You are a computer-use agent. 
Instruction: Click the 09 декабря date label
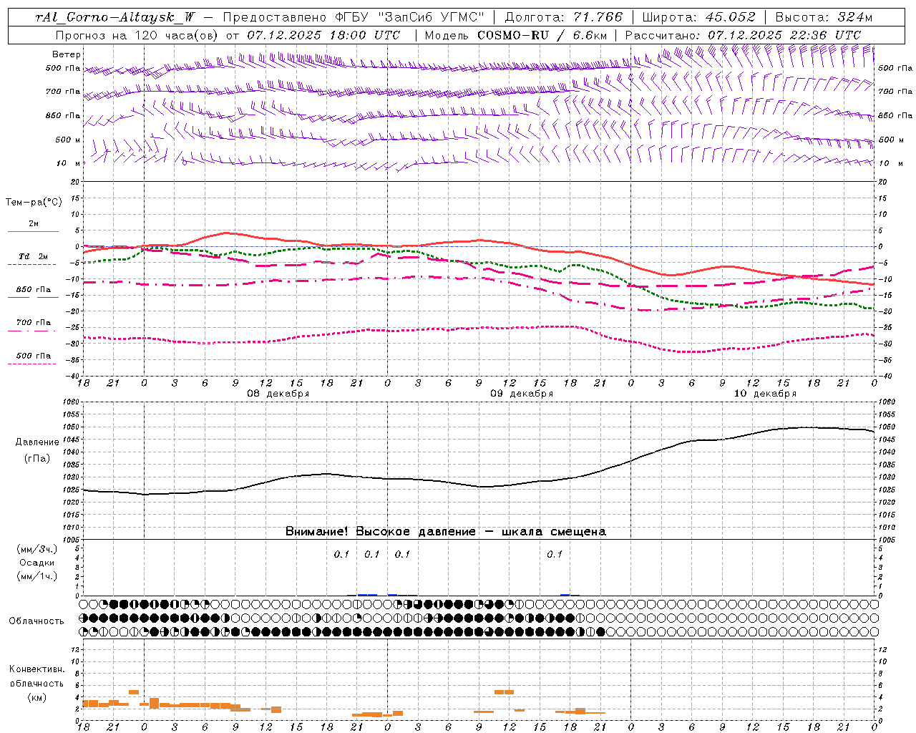point(522,394)
